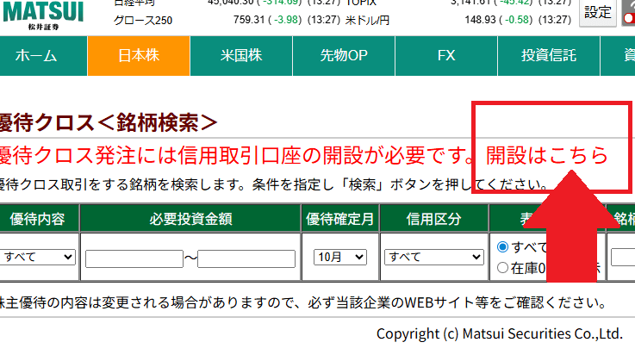This screenshot has height=361, width=635.
Task: Click the minimum 必要投資金額 input field
Action: click(134, 258)
